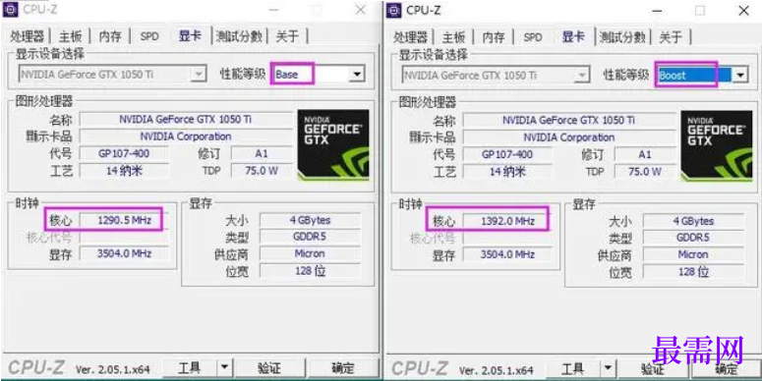Click the 1392.0 MHz core clock value
762x381 pixels.
(x=508, y=221)
